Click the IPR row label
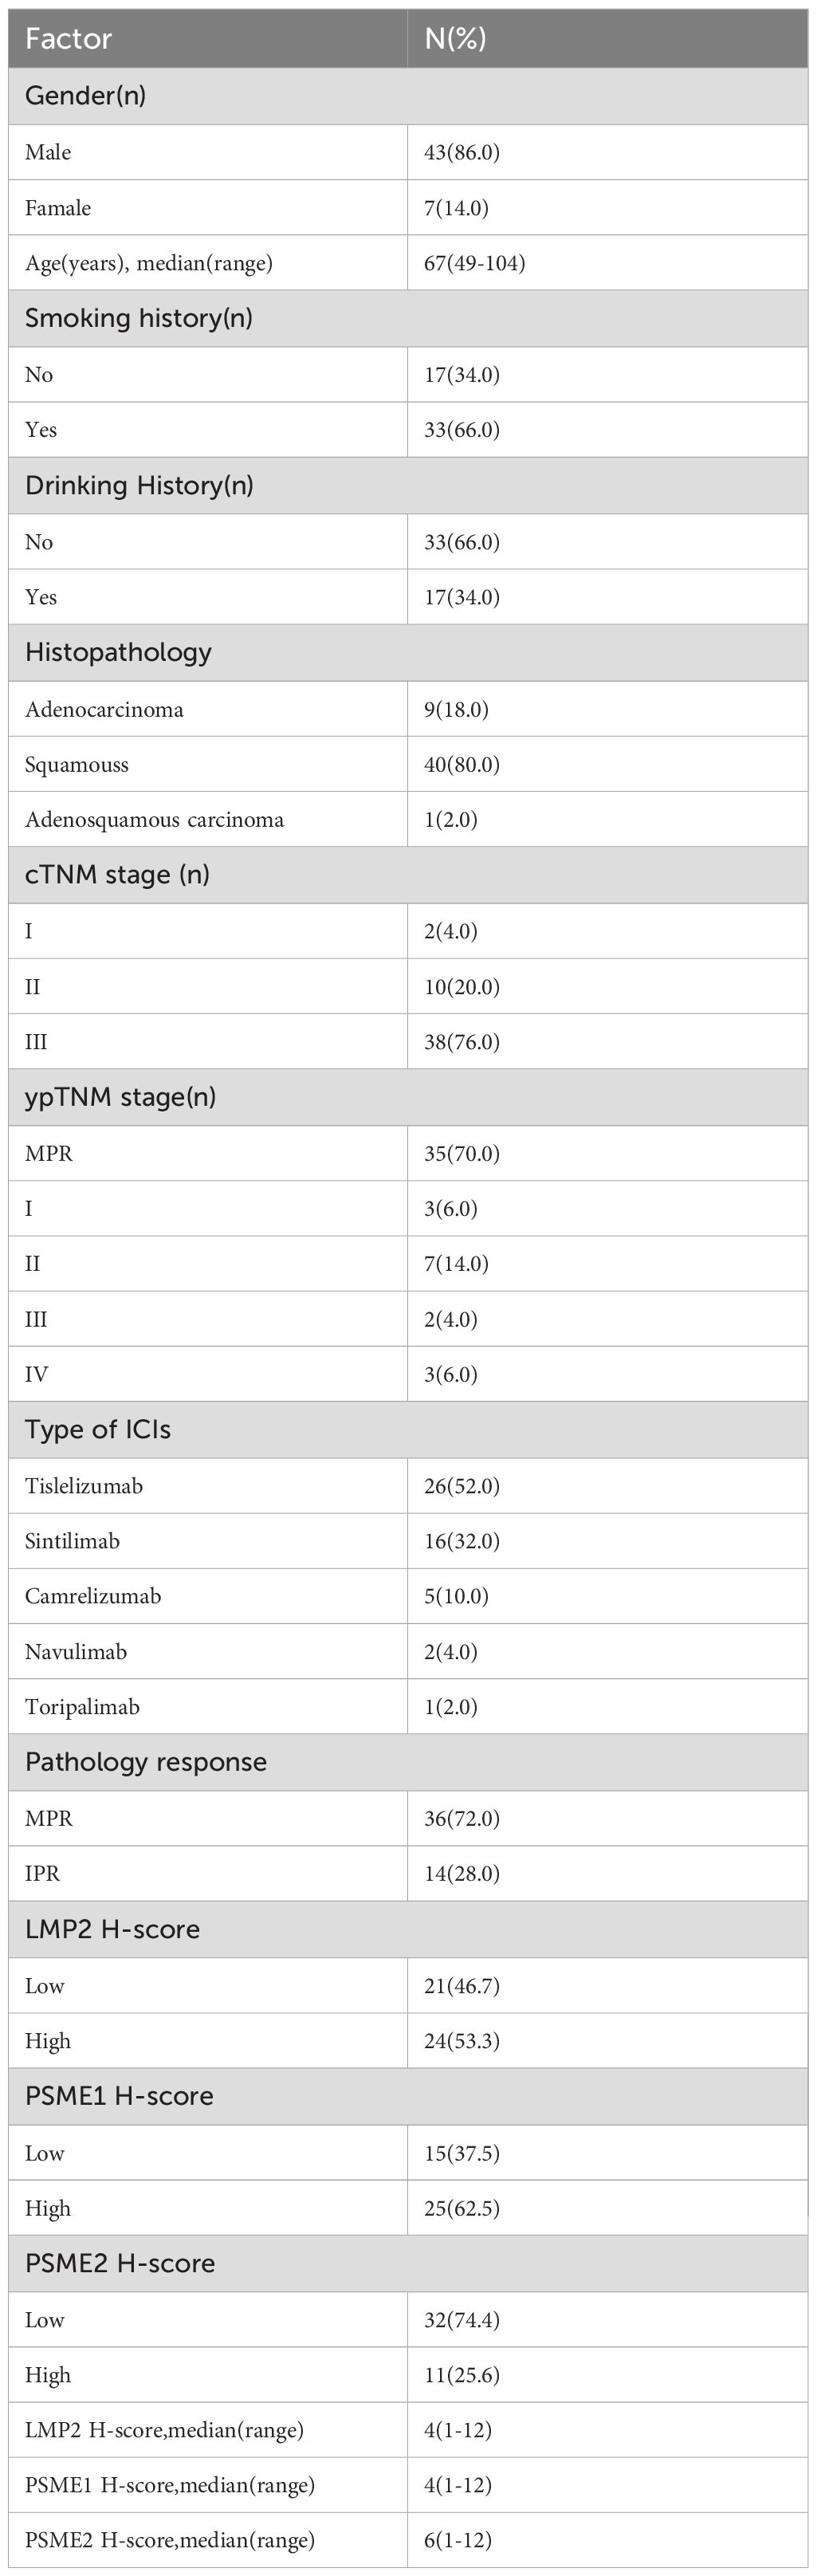This screenshot has height=2576, width=817. (x=42, y=1873)
